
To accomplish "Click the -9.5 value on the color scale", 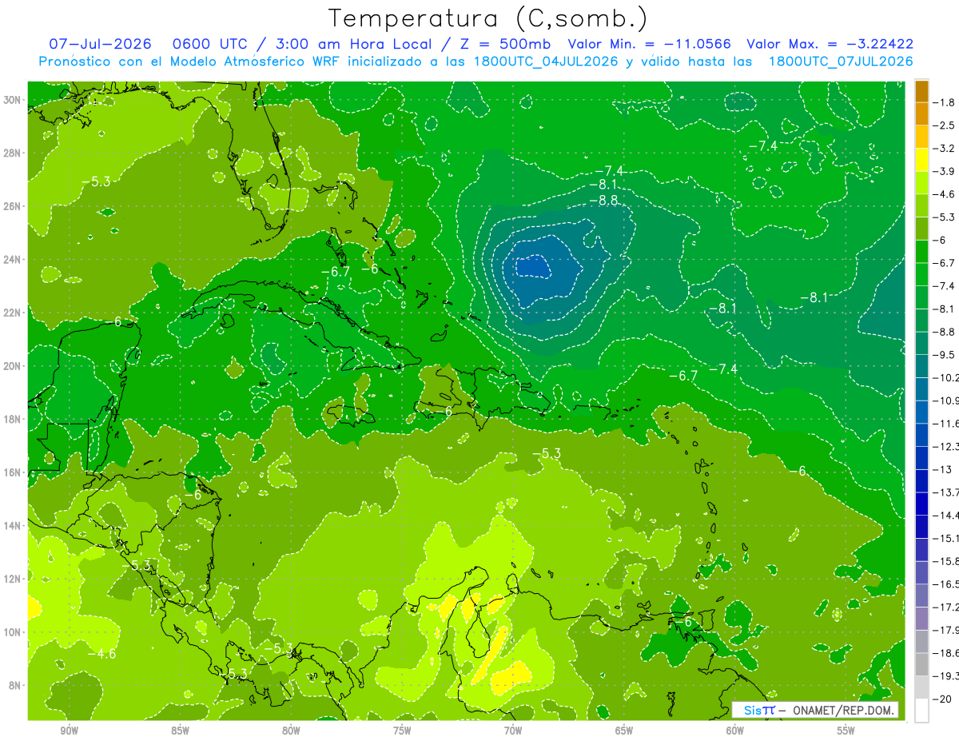I will (x=944, y=354).
